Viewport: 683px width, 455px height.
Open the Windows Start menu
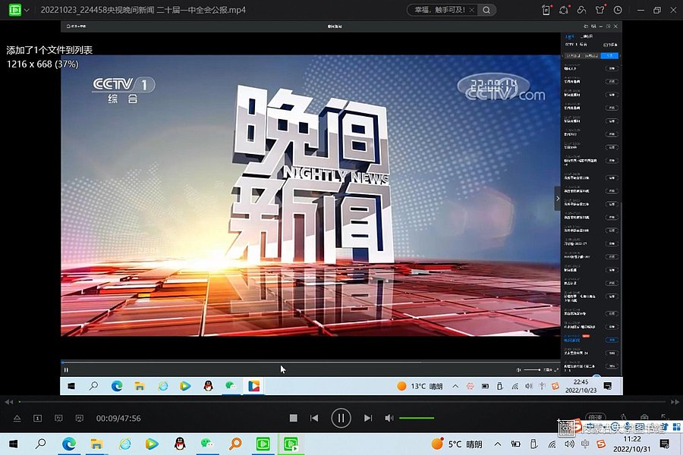pyautogui.click(x=13, y=444)
